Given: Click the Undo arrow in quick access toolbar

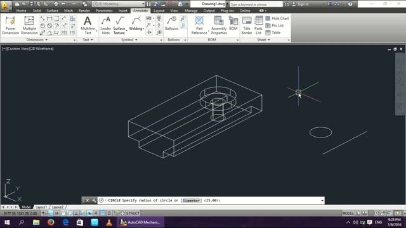Looking at the screenshot, I should tap(63, 4).
